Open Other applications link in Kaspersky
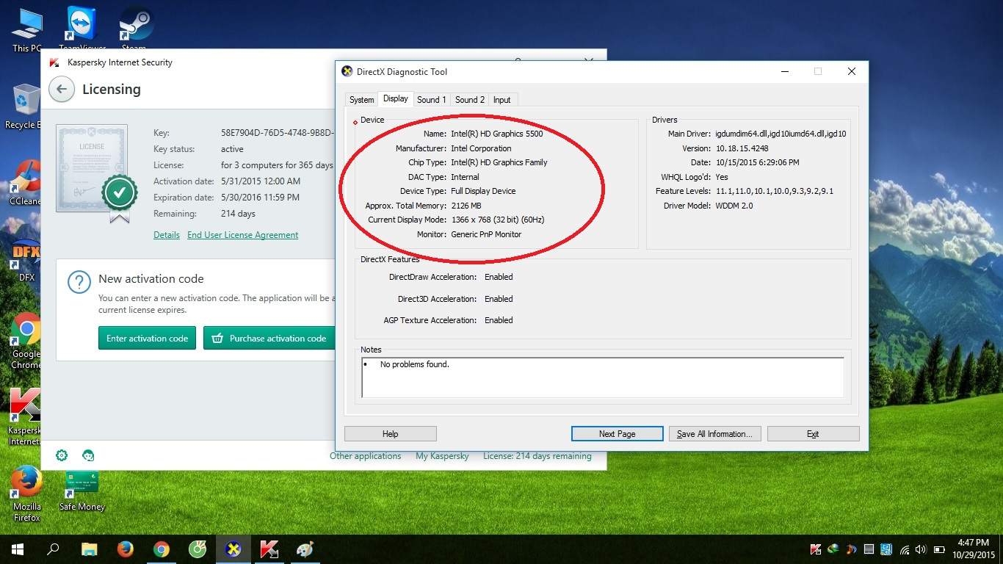The image size is (1003, 564). point(366,456)
